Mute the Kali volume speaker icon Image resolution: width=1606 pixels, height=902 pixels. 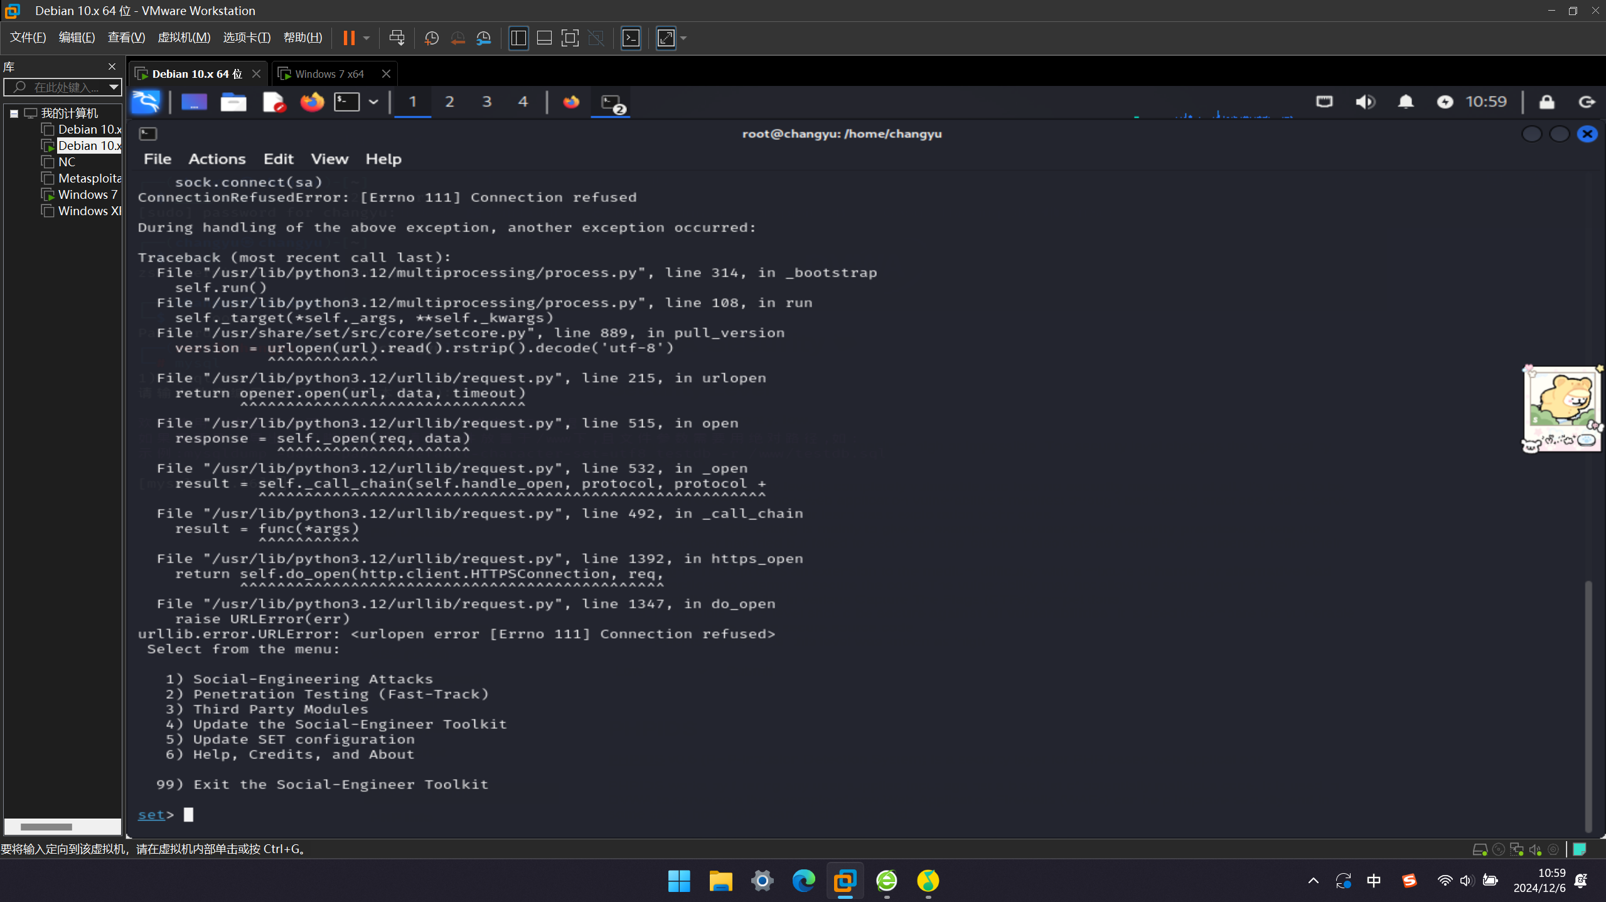(x=1365, y=102)
